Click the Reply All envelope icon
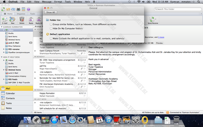 39,19
